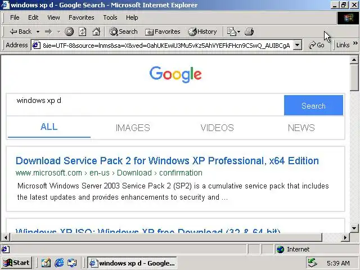Open the Mail icon dropdown arrow

point(238,31)
